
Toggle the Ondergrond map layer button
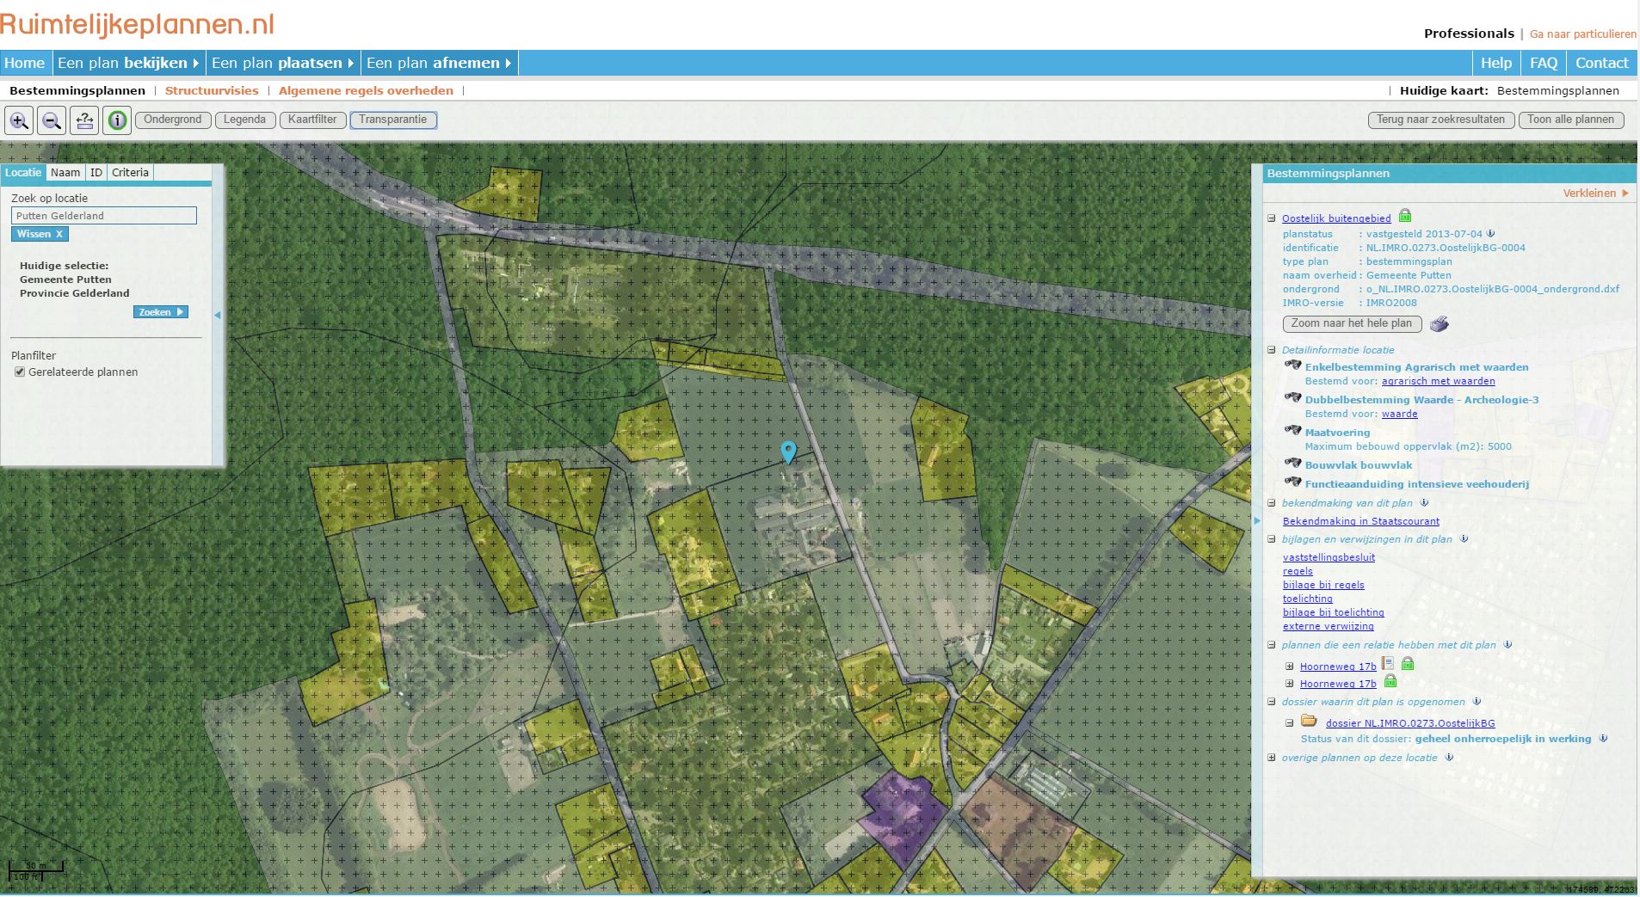point(173,120)
